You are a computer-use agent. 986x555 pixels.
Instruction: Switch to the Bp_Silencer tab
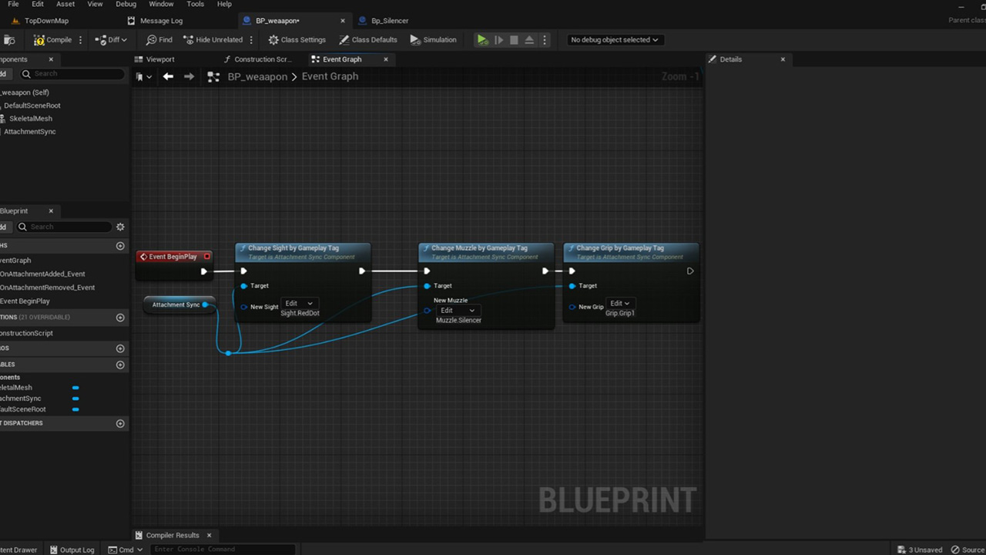[x=389, y=21]
